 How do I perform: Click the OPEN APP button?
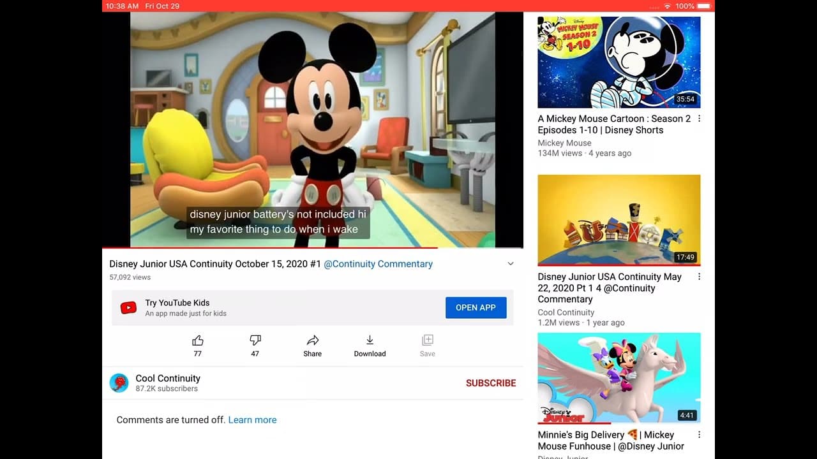(476, 307)
